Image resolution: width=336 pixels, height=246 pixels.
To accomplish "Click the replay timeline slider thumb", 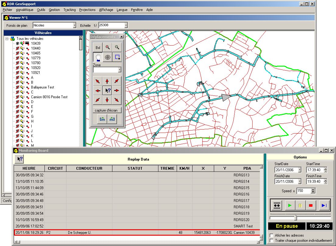I will tap(295, 218).
